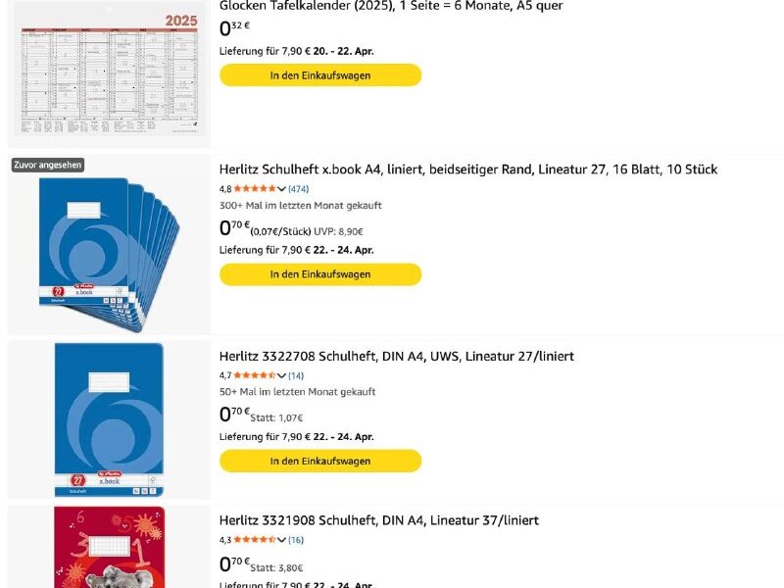The width and height of the screenshot is (784, 588).
Task: Click the 4,7 star rating icons
Action: coord(255,375)
